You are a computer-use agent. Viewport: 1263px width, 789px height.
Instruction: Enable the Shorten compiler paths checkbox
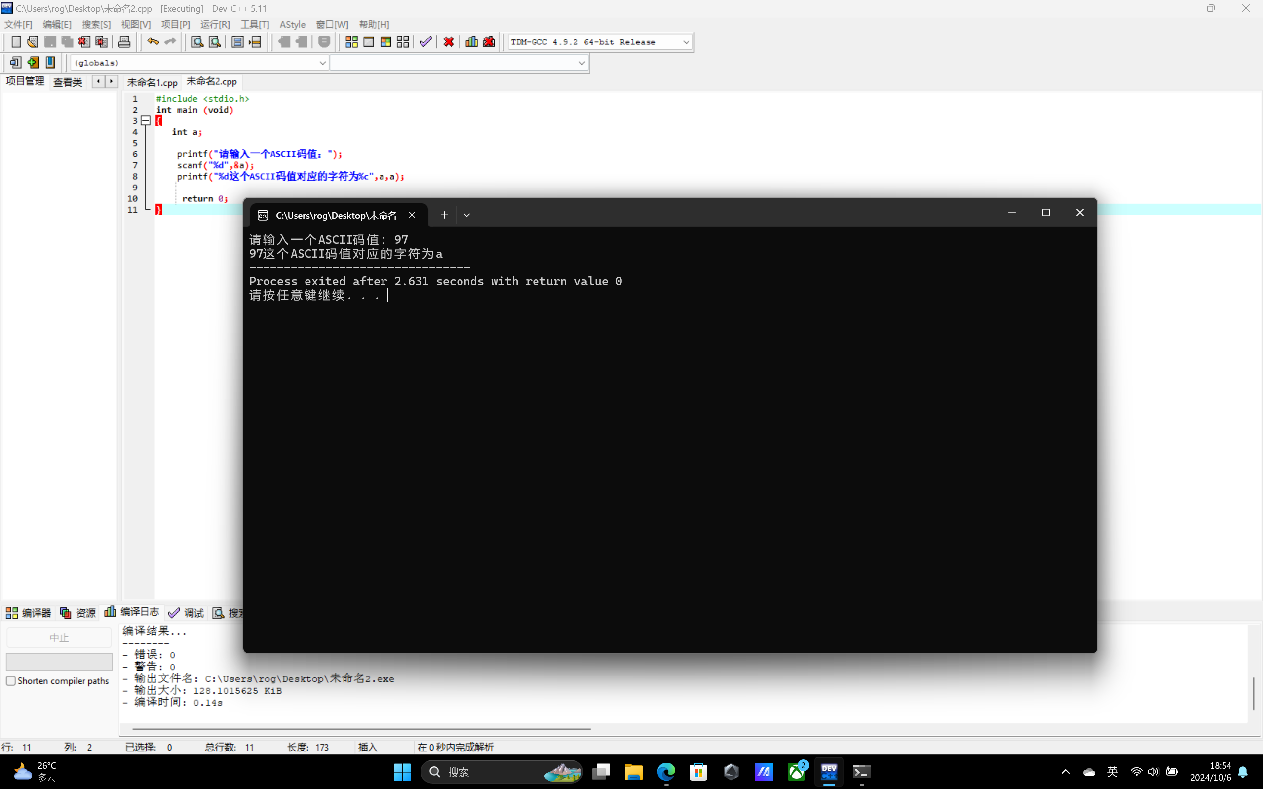(x=11, y=680)
